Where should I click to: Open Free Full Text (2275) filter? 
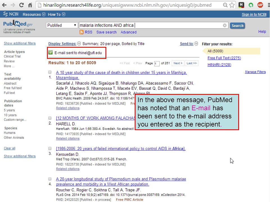tap(224, 58)
